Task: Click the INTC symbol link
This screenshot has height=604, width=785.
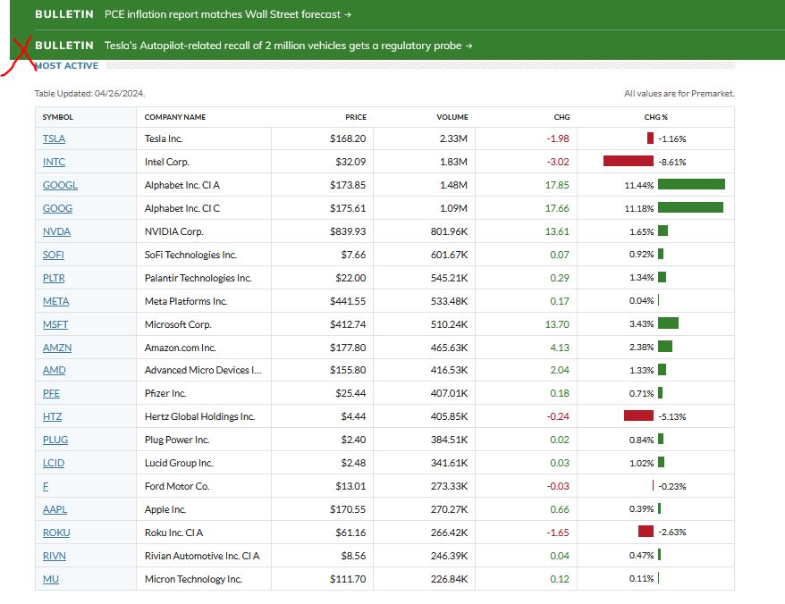Action: pyautogui.click(x=54, y=162)
